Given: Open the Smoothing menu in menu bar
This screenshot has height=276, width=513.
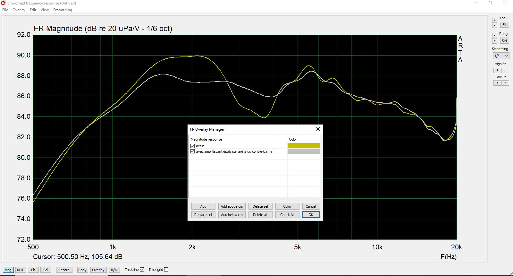Looking at the screenshot, I should pyautogui.click(x=63, y=10).
